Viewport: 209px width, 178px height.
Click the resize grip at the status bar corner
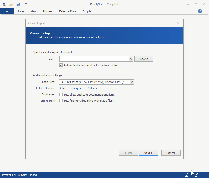tap(207, 176)
